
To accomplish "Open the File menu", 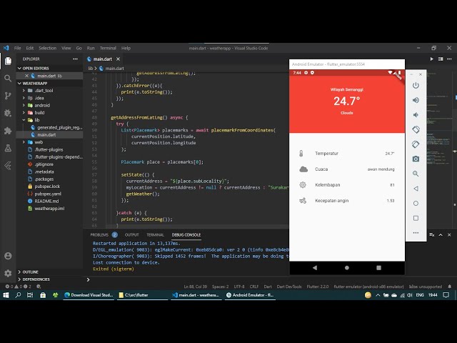I will pos(17,48).
